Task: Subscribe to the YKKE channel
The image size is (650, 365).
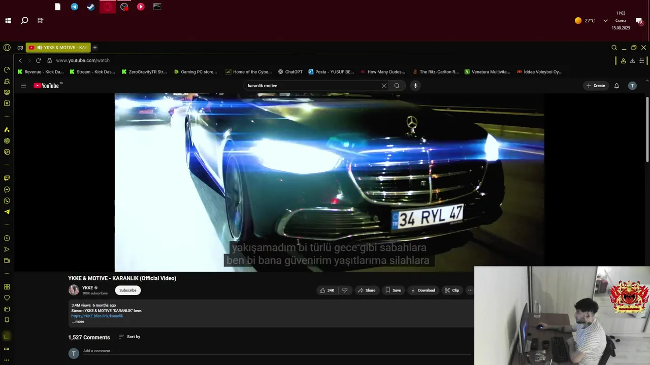Action: (x=127, y=290)
